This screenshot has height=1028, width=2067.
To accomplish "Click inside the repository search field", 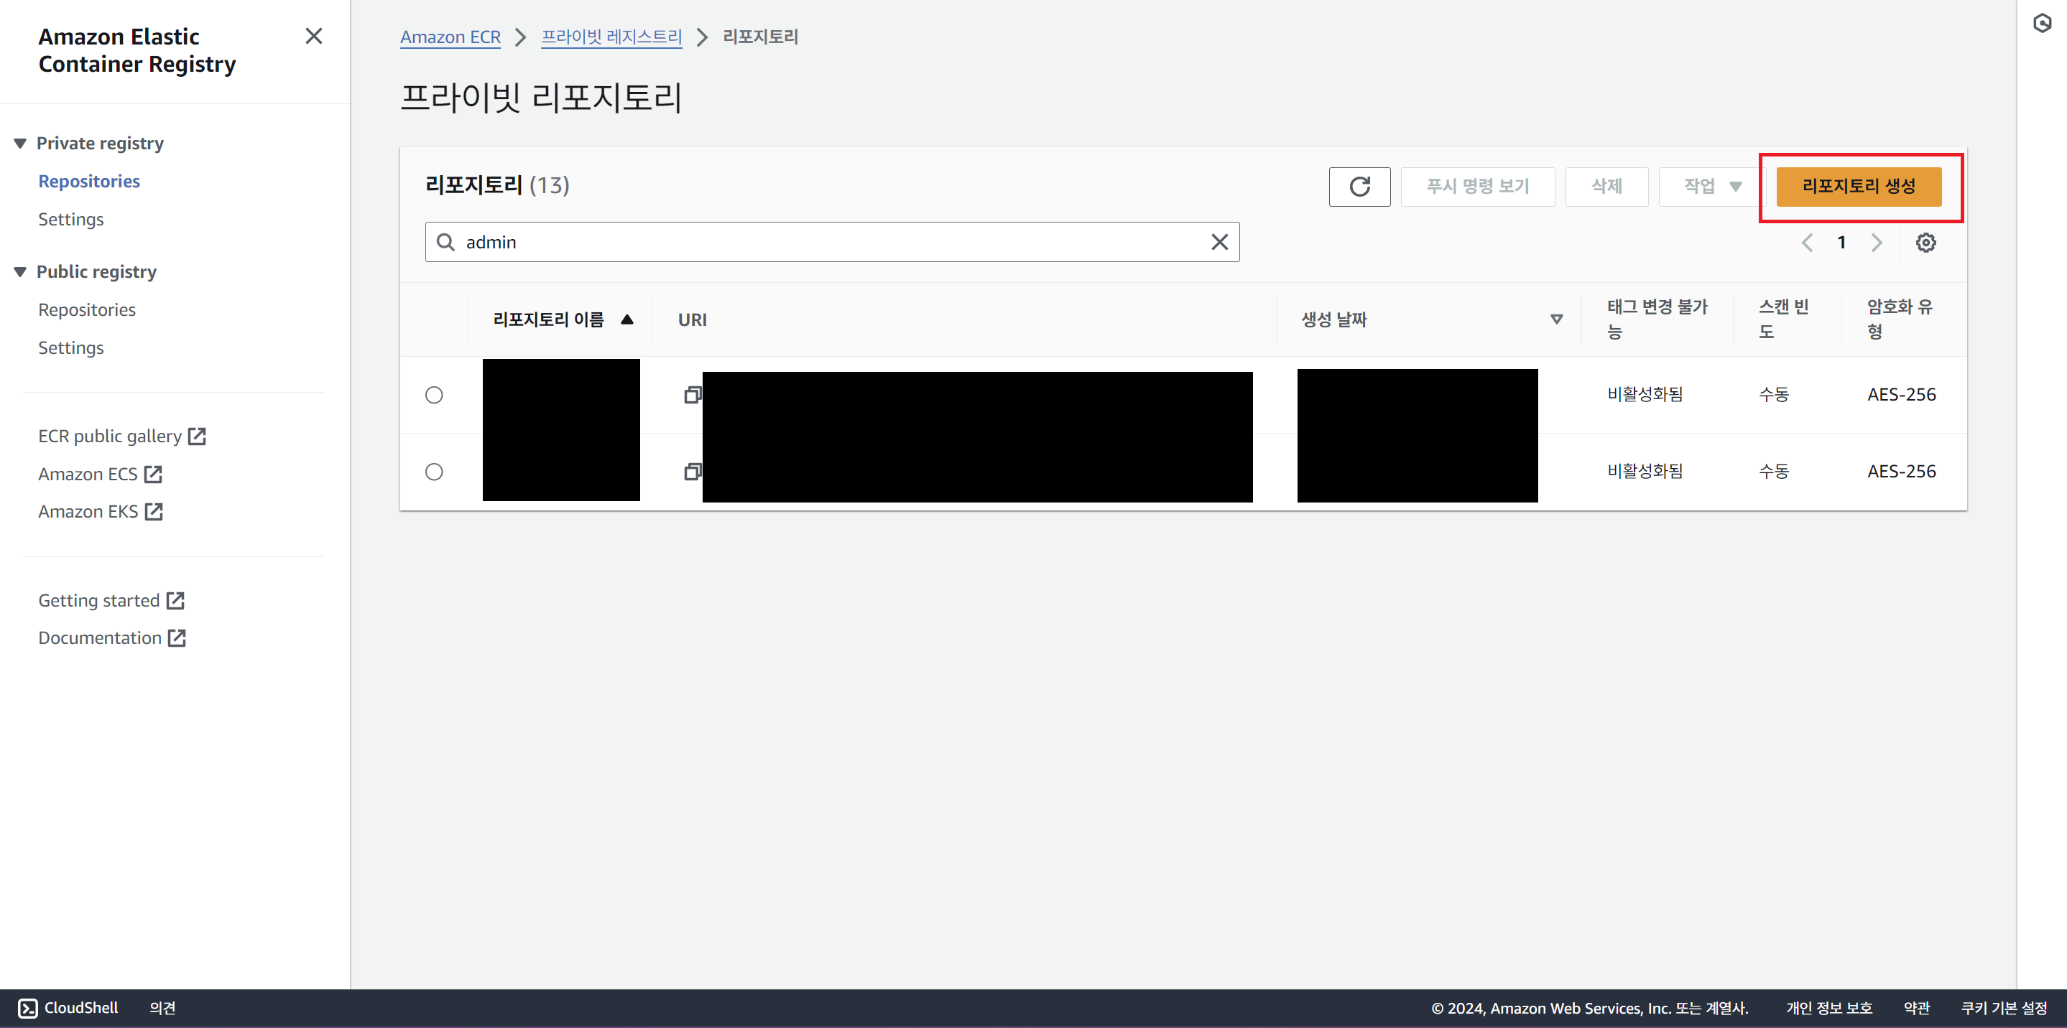I will 803,241.
